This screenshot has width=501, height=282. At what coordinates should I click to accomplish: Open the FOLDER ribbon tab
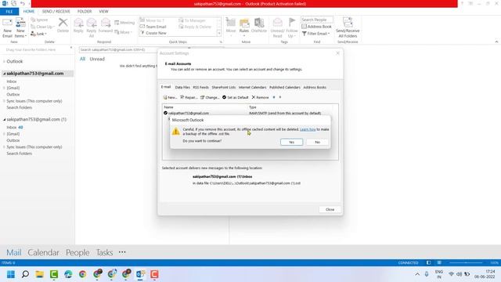[x=85, y=12]
